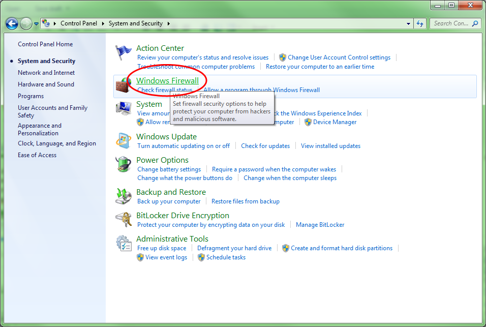
Task: Expand the arrow after Control Panel breadcrumb
Action: tap(103, 23)
